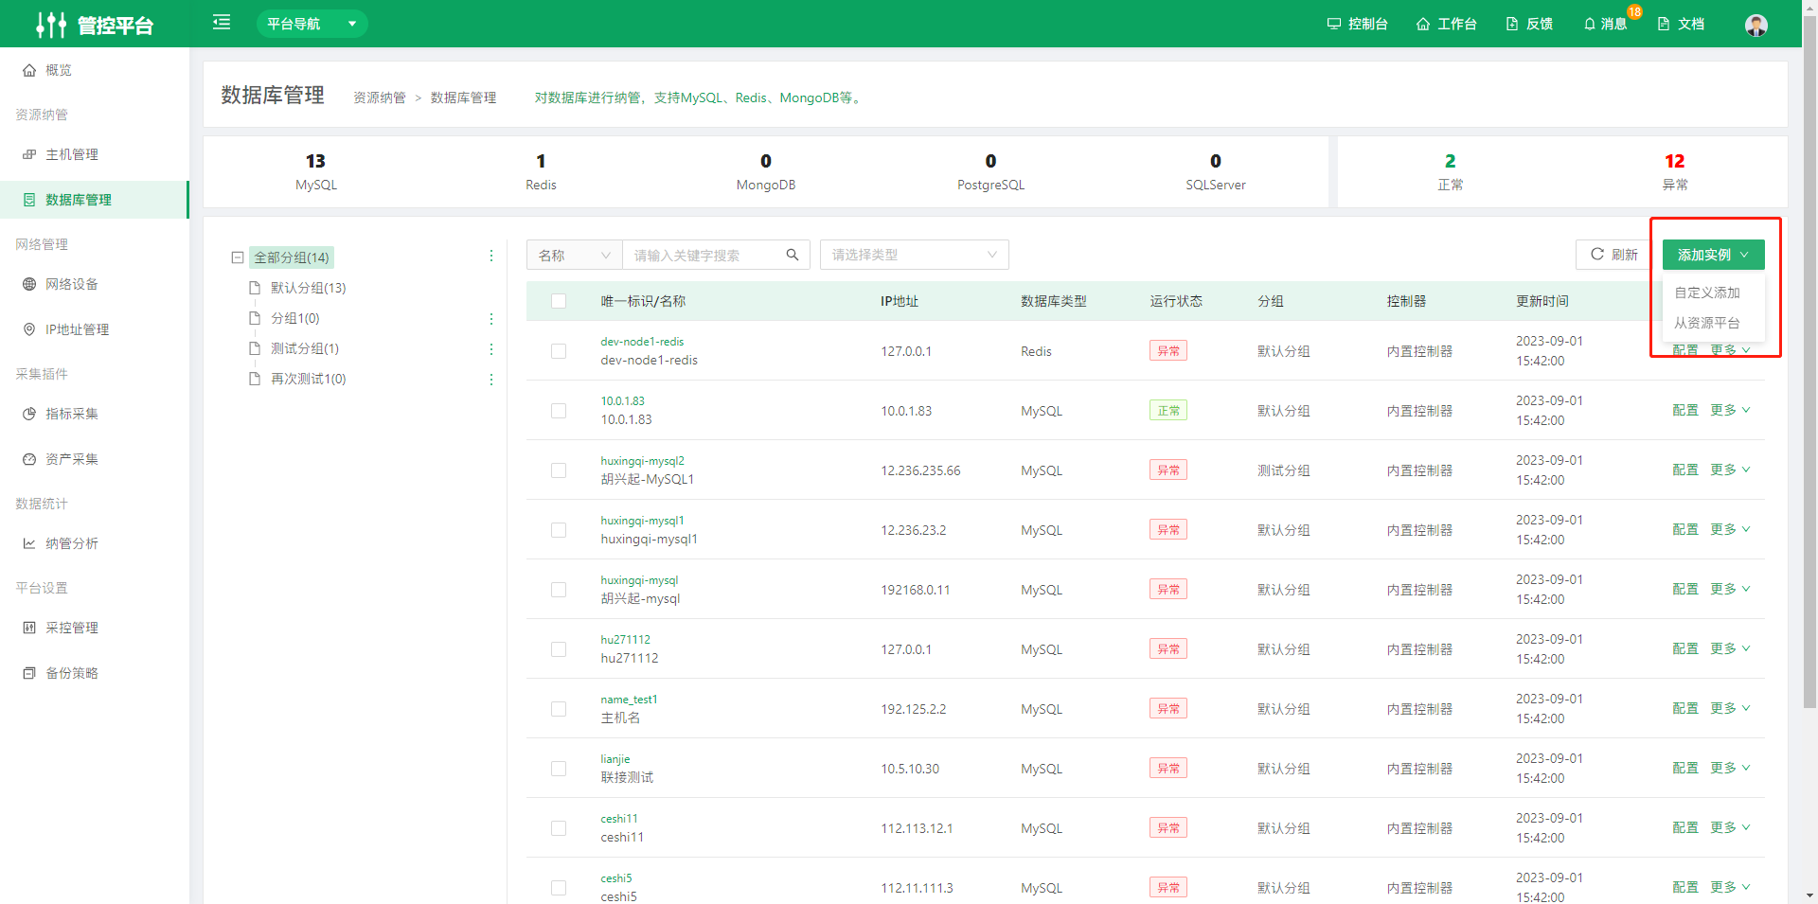Open 指标采集 in the sidebar
The image size is (1818, 904).
(x=95, y=414)
